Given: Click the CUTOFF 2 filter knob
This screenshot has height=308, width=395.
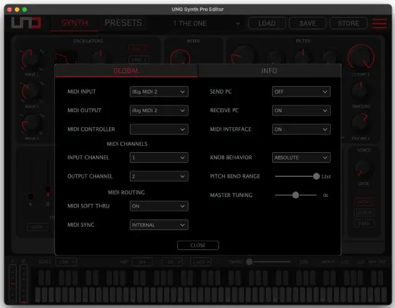Looking at the screenshot, I should [x=361, y=57].
